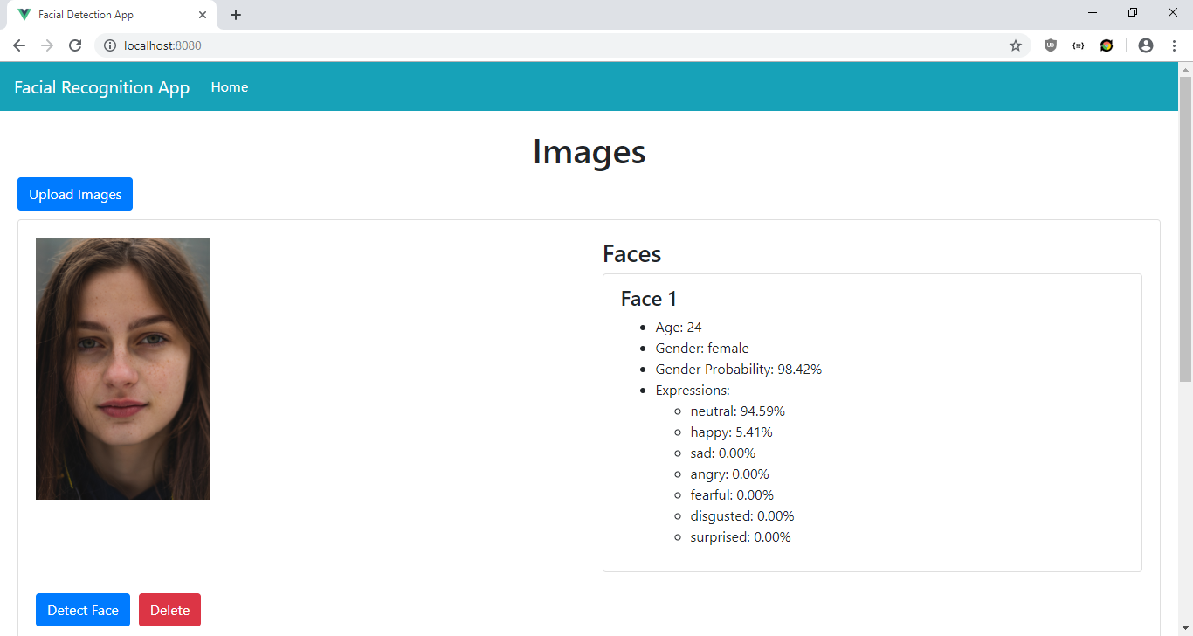Screen dimensions: 1193x636
Task: Open the colorful browser extension icon
Action: pyautogui.click(x=1107, y=45)
